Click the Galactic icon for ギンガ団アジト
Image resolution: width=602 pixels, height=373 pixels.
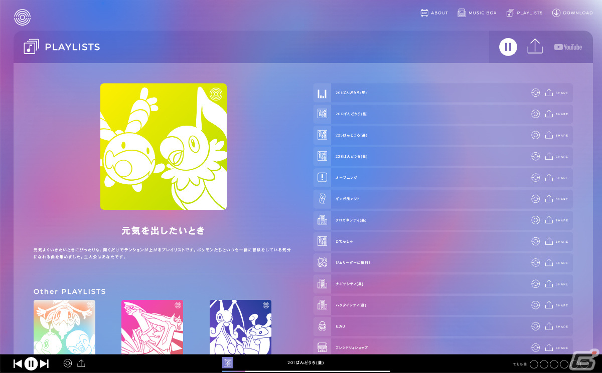322,199
